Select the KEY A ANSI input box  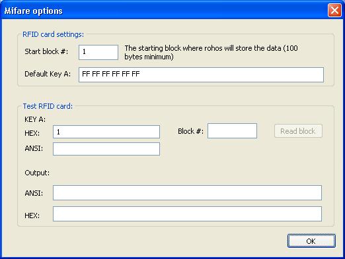point(106,149)
